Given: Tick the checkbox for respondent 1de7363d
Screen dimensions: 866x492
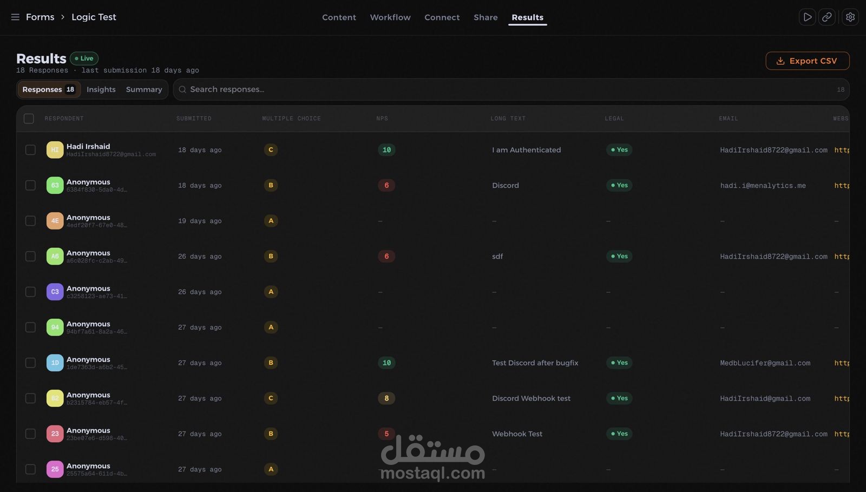Looking at the screenshot, I should click(30, 363).
